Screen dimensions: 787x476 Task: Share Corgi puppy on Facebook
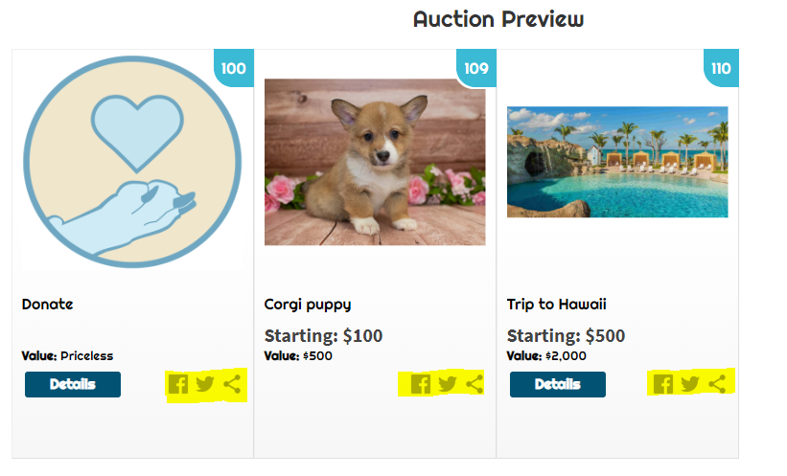421,384
